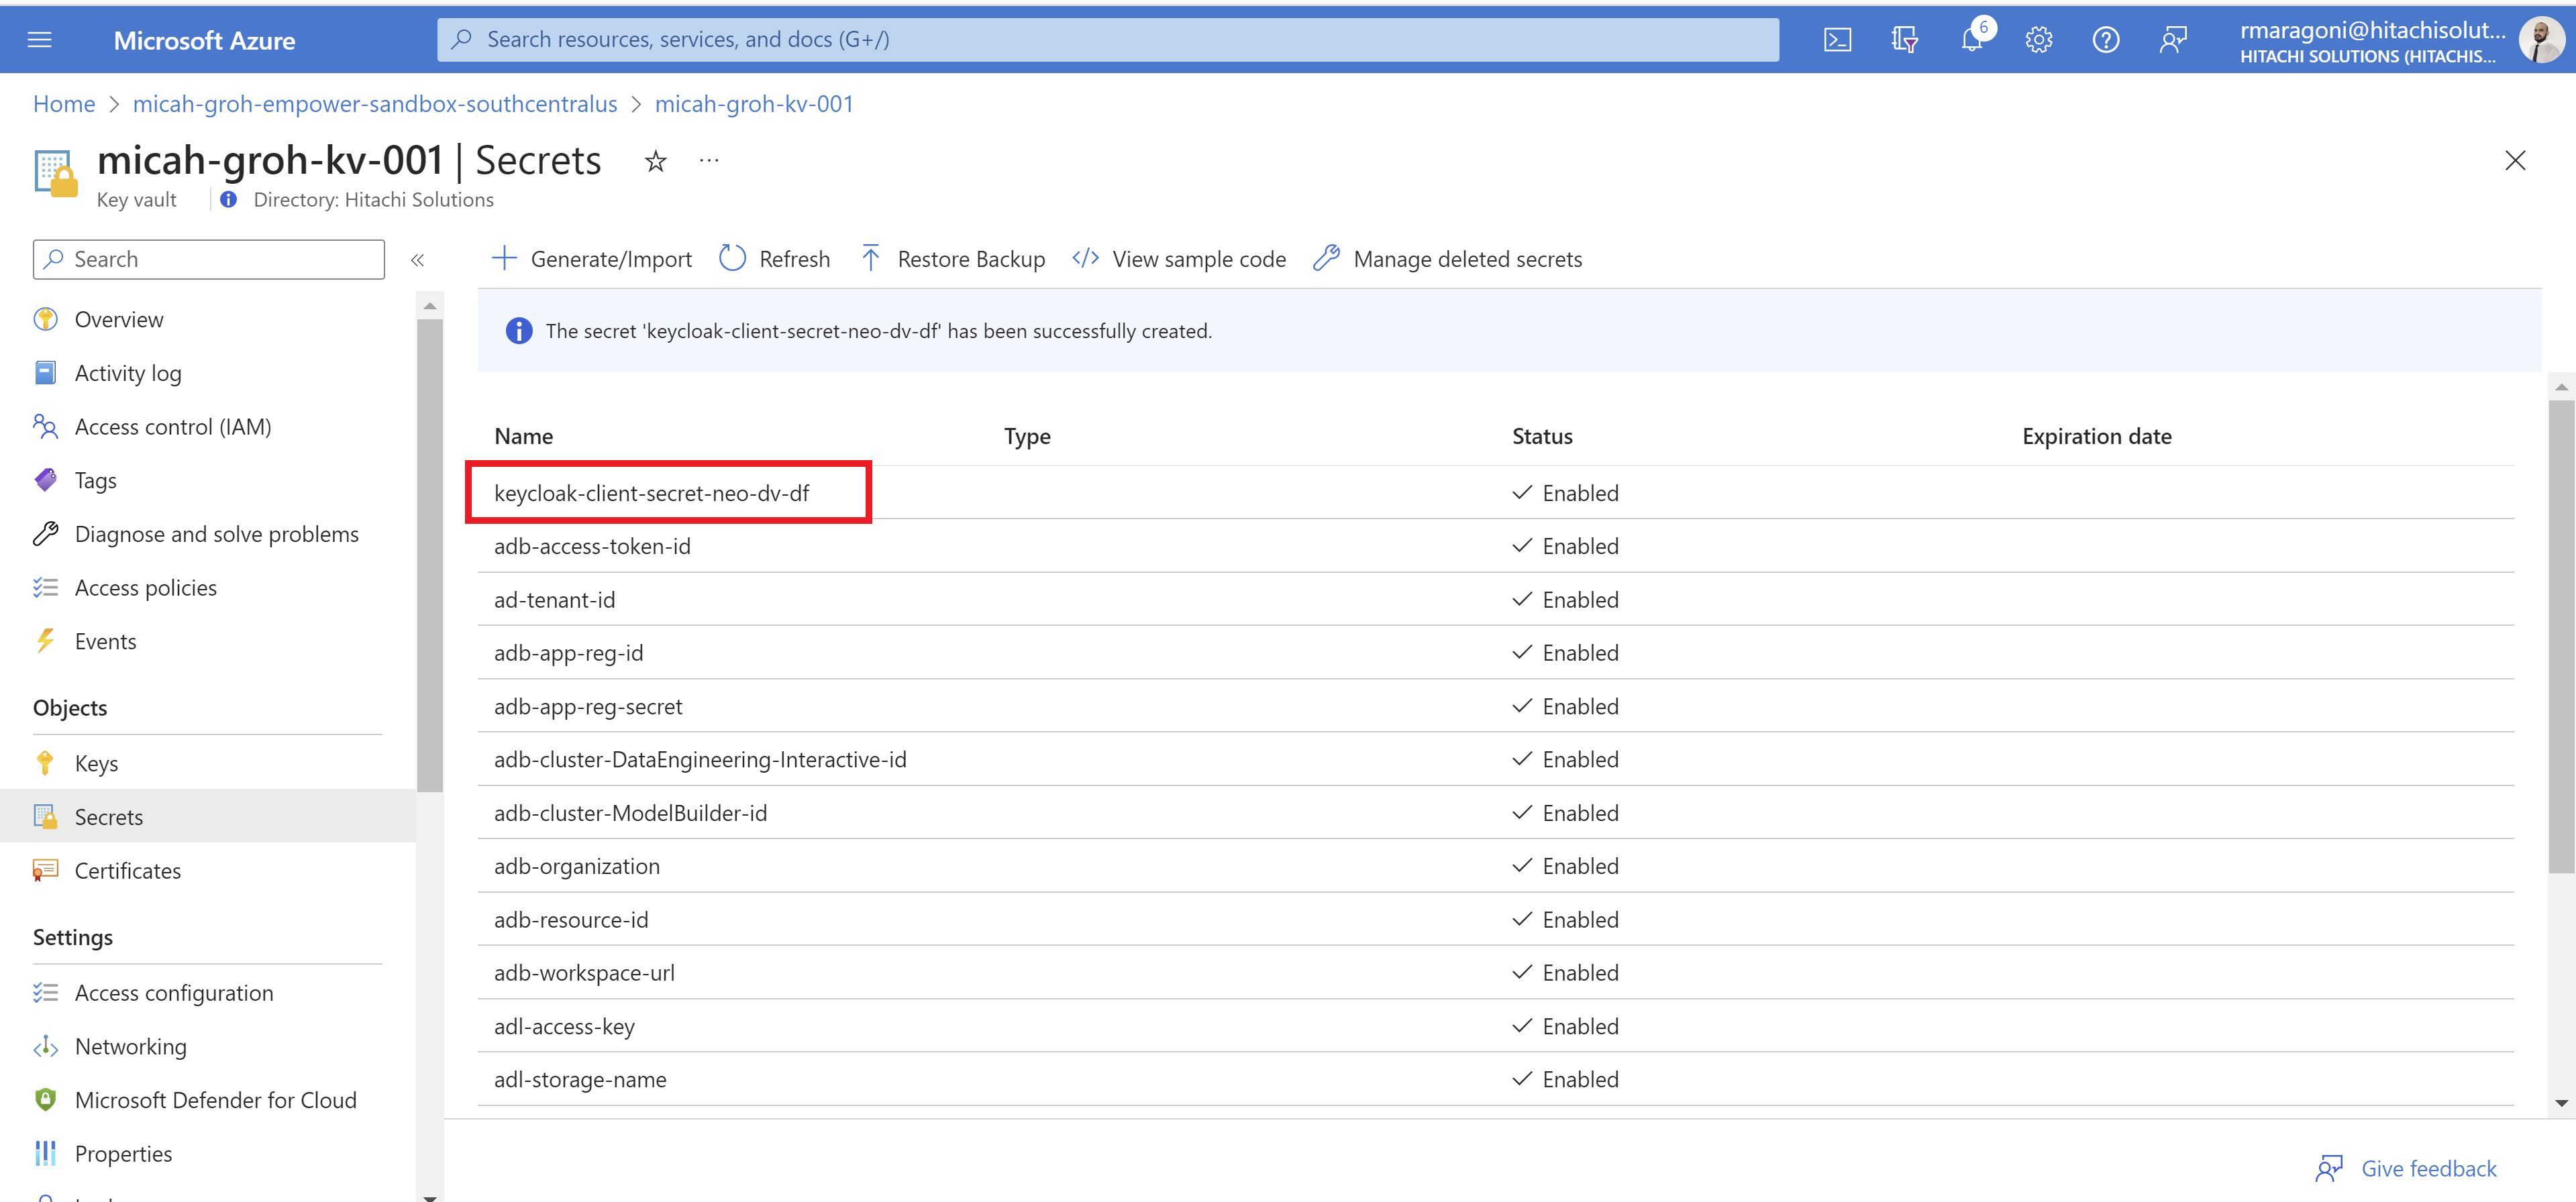Viewport: 2576px width, 1202px height.
Task: Refresh the secrets list
Action: 774,259
